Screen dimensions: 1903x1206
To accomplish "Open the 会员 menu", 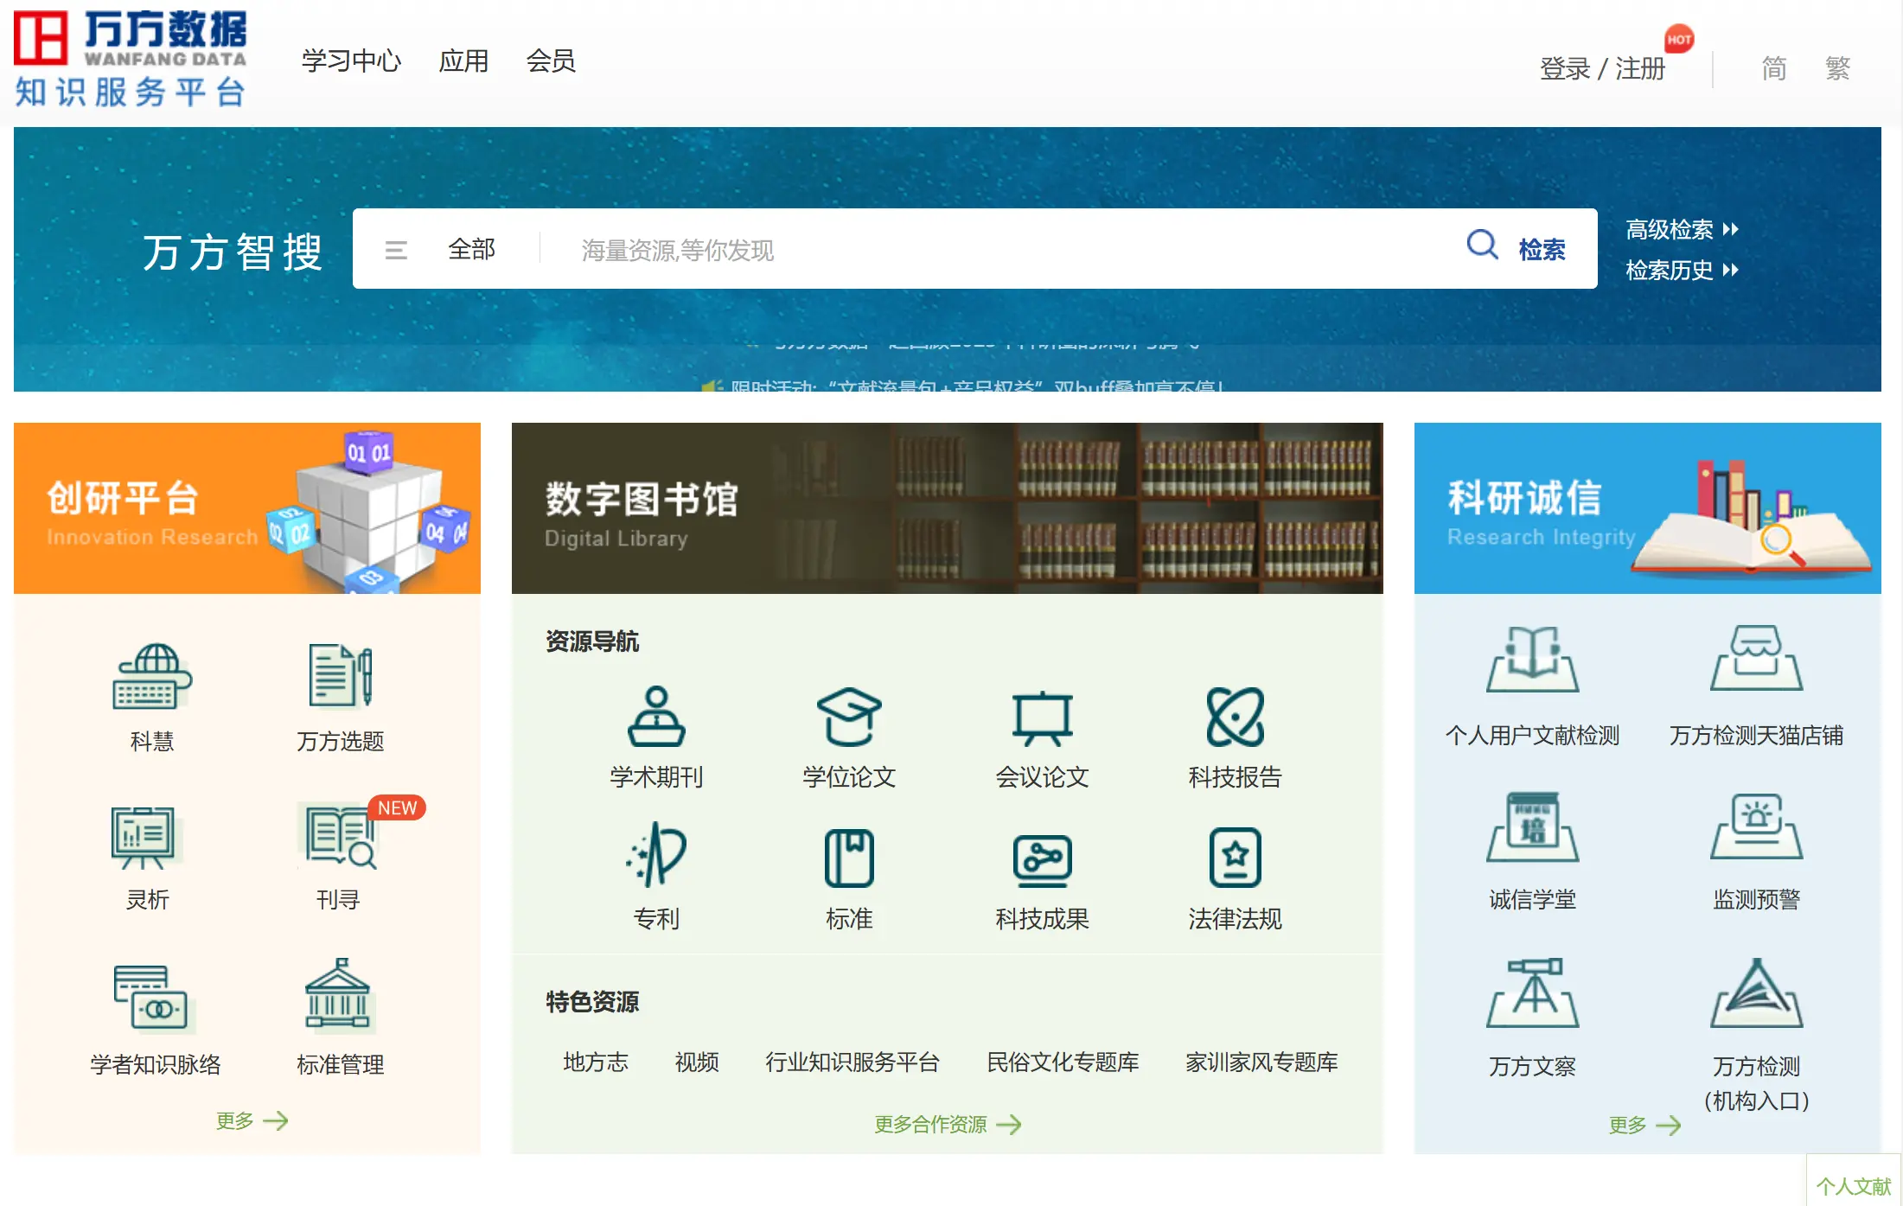I will click(552, 61).
